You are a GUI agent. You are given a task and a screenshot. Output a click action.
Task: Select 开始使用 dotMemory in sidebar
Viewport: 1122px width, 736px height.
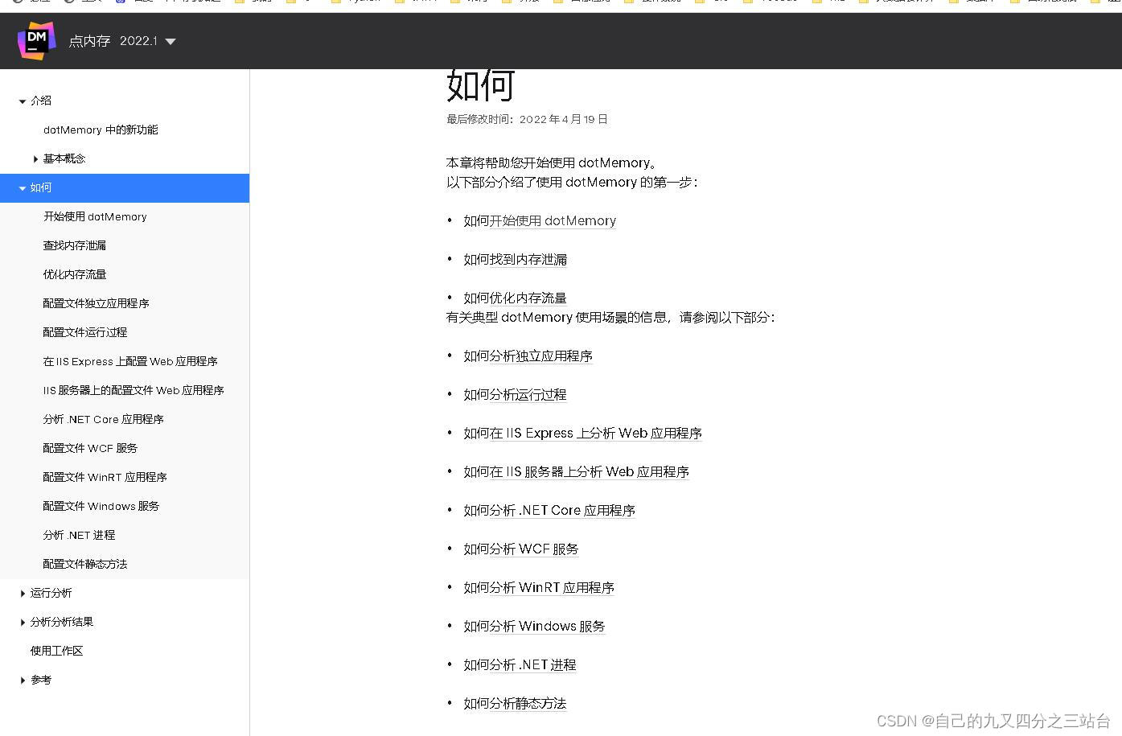click(95, 216)
